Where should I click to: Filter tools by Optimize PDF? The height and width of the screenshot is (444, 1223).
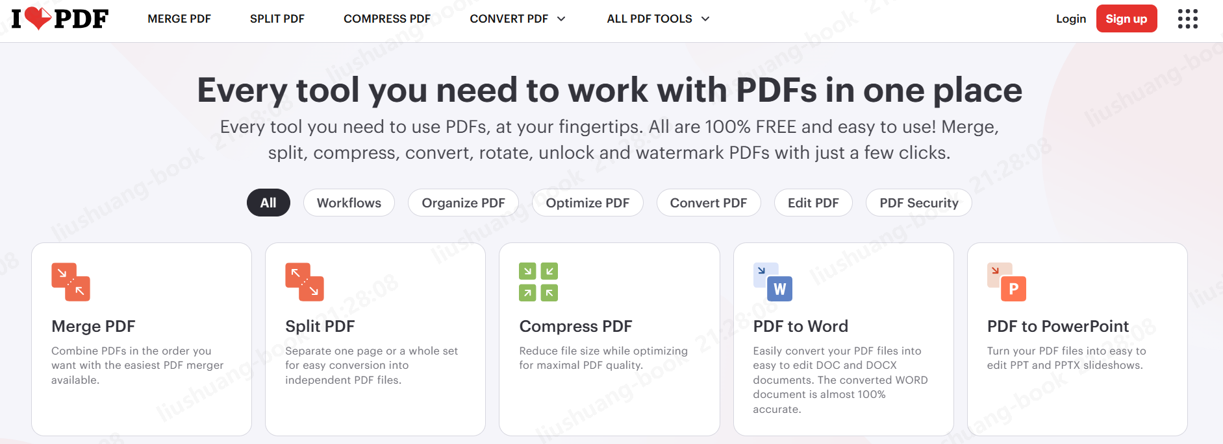click(x=587, y=203)
